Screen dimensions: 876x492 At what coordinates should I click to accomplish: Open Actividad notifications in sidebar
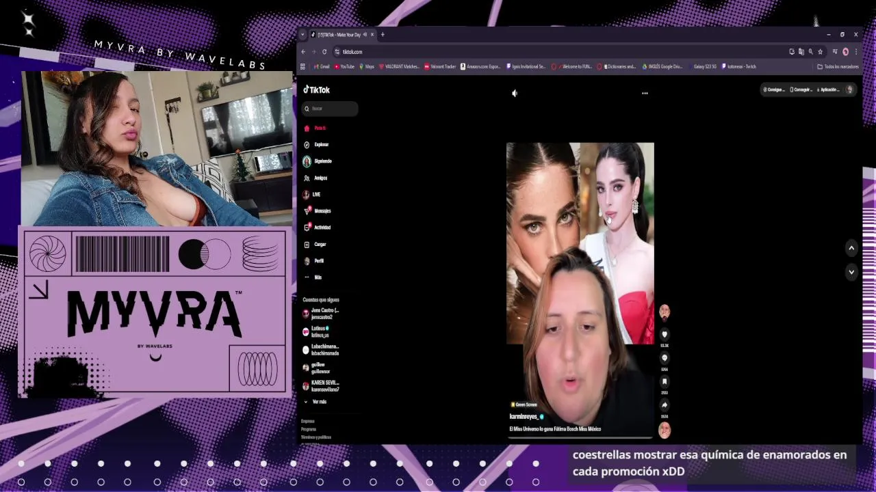[x=318, y=228]
